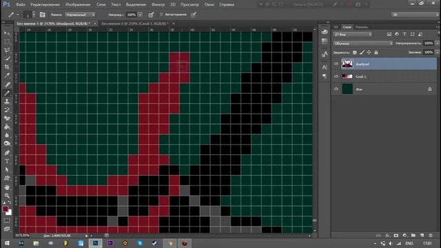The width and height of the screenshot is (441, 248).
Task: Click the create new layer icon
Action: [x=422, y=236]
